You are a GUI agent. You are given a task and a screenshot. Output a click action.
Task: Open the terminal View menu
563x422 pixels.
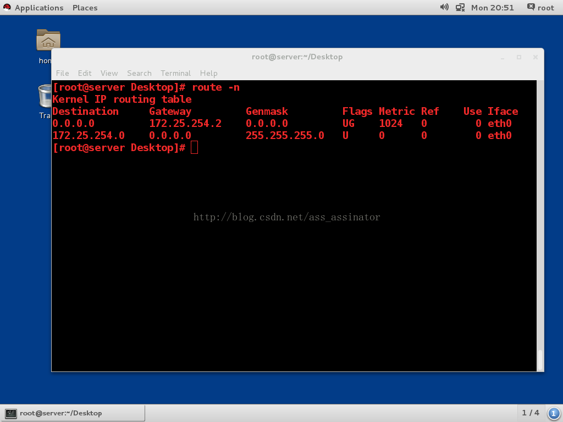(x=109, y=73)
